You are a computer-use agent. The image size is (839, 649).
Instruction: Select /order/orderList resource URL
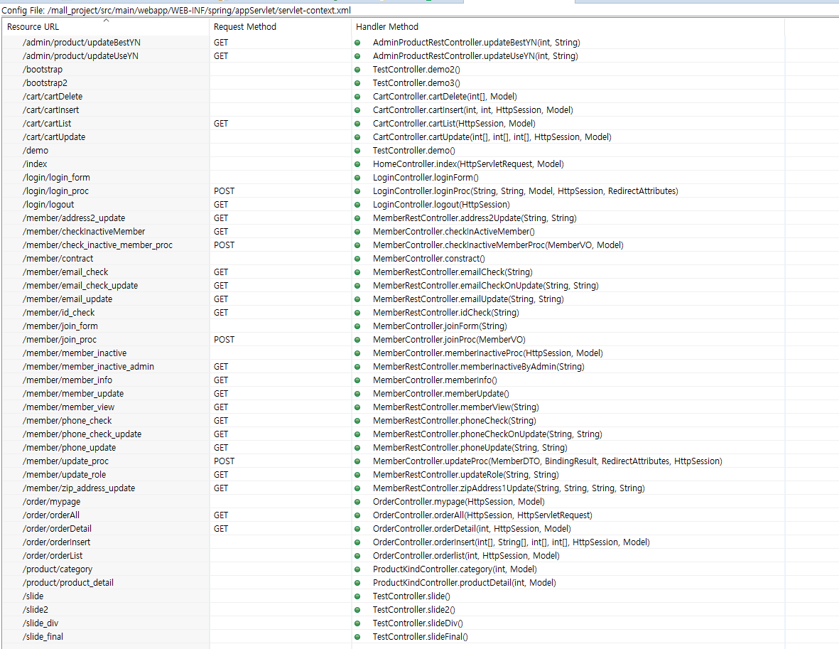pos(53,556)
